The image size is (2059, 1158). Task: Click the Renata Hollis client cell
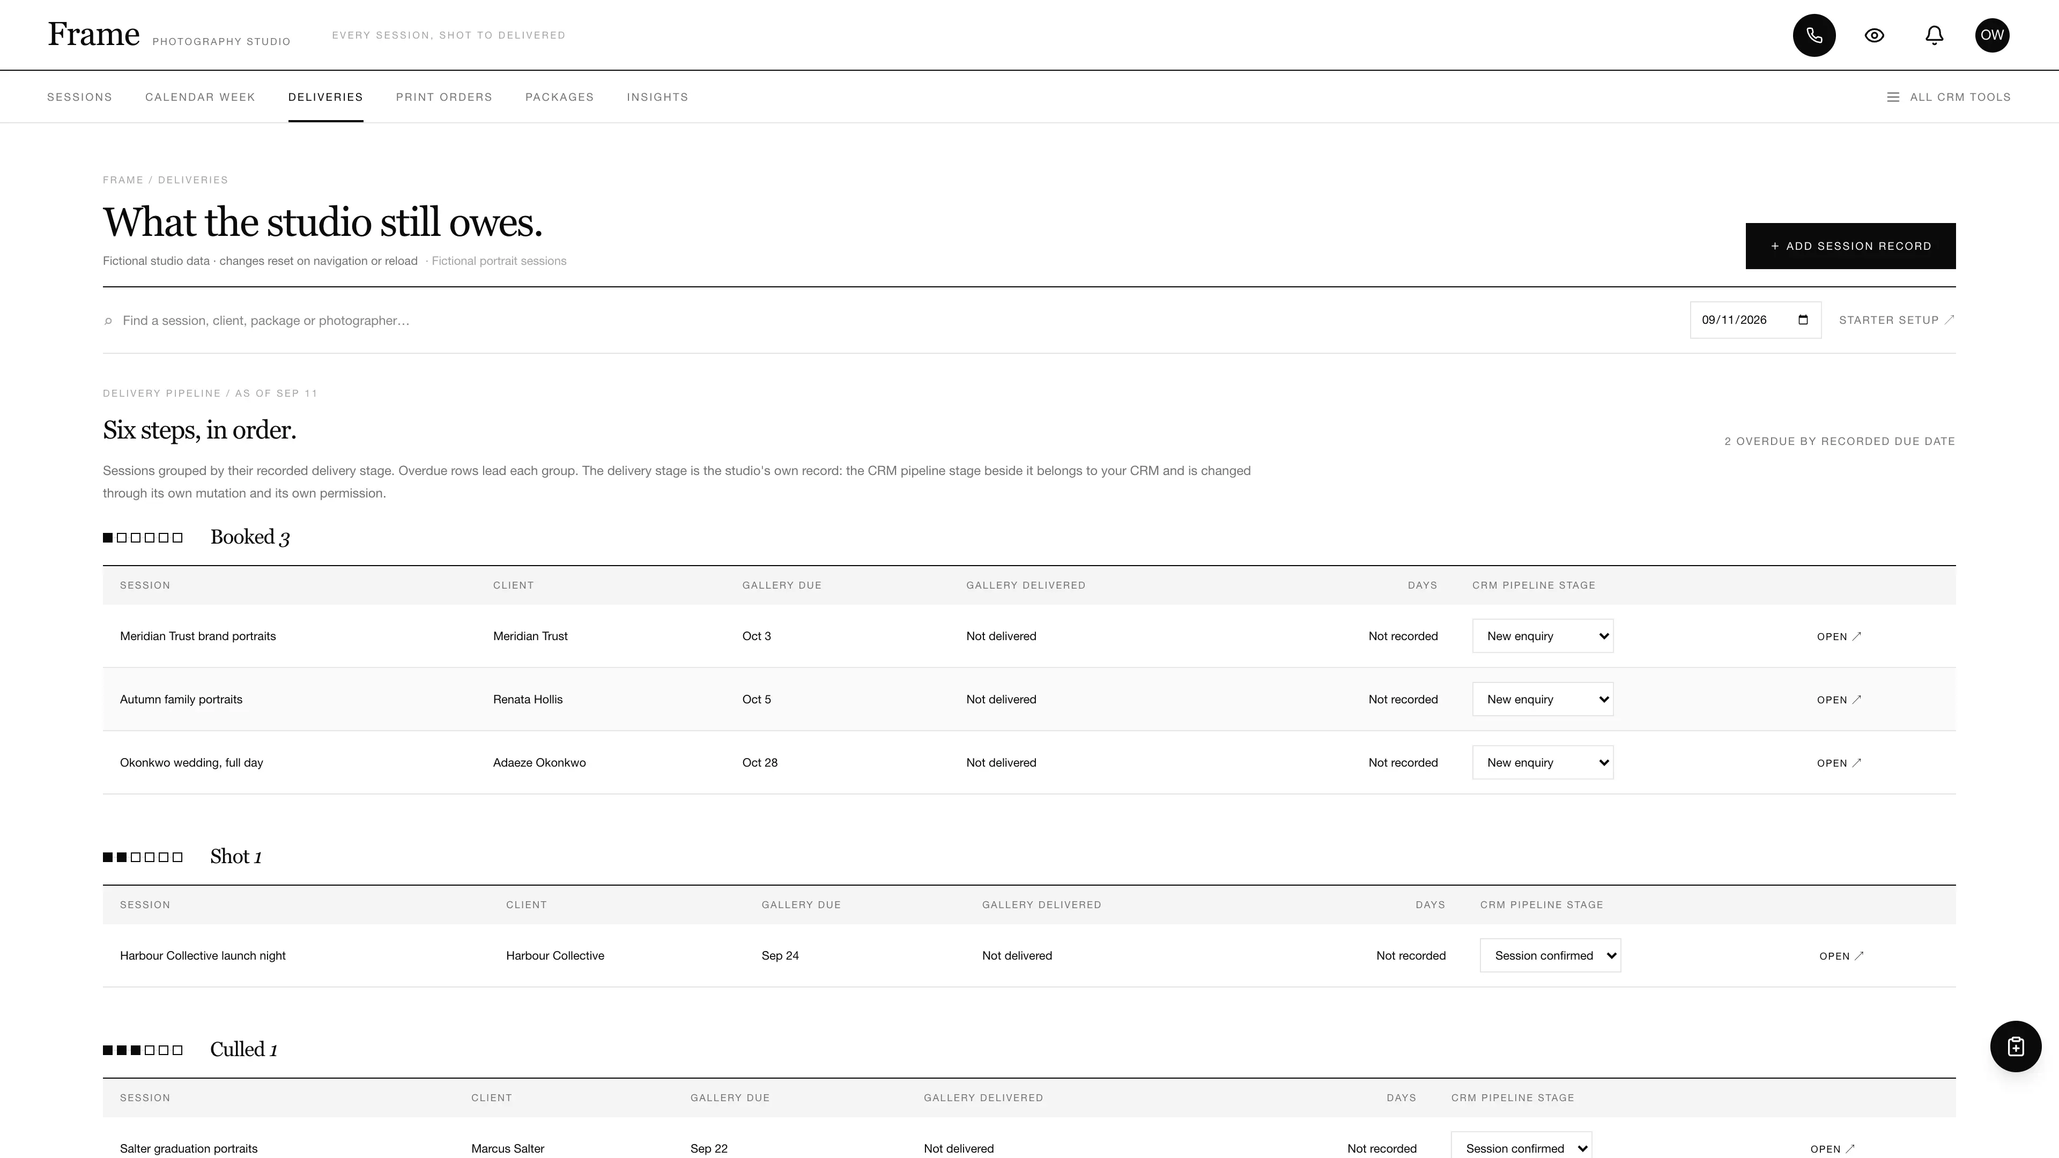pos(528,699)
